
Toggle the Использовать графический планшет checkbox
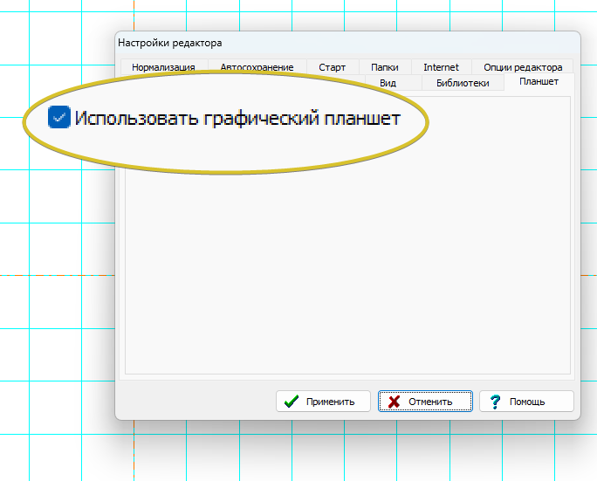[x=58, y=118]
